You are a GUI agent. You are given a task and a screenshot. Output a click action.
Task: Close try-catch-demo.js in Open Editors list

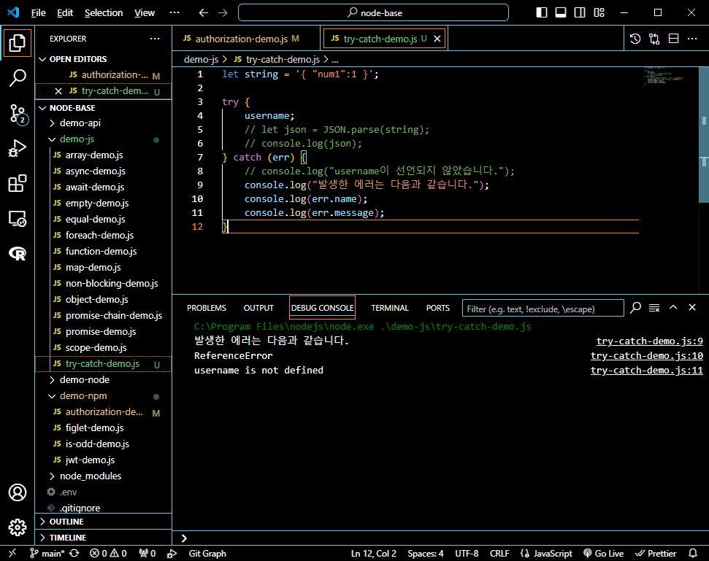point(58,91)
